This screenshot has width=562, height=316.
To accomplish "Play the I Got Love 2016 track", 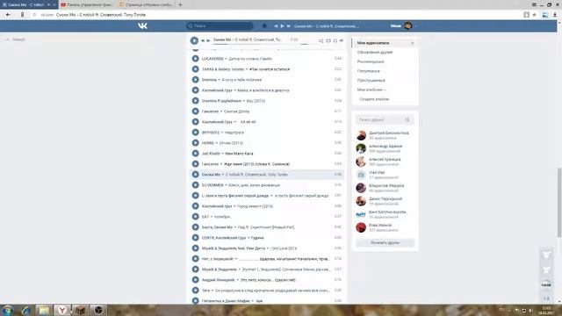I will (x=195, y=248).
